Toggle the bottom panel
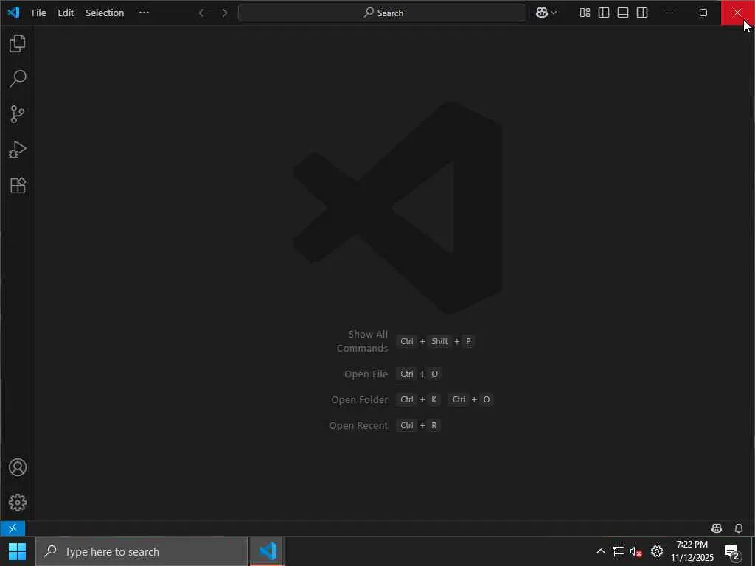 pos(623,13)
